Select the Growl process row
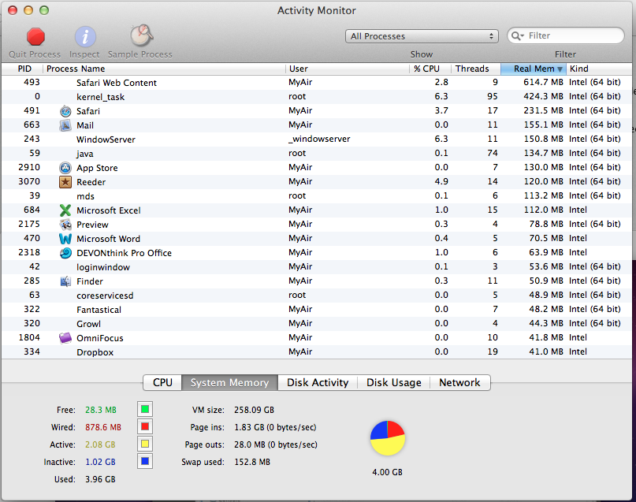This screenshot has width=636, height=502. pyautogui.click(x=316, y=324)
